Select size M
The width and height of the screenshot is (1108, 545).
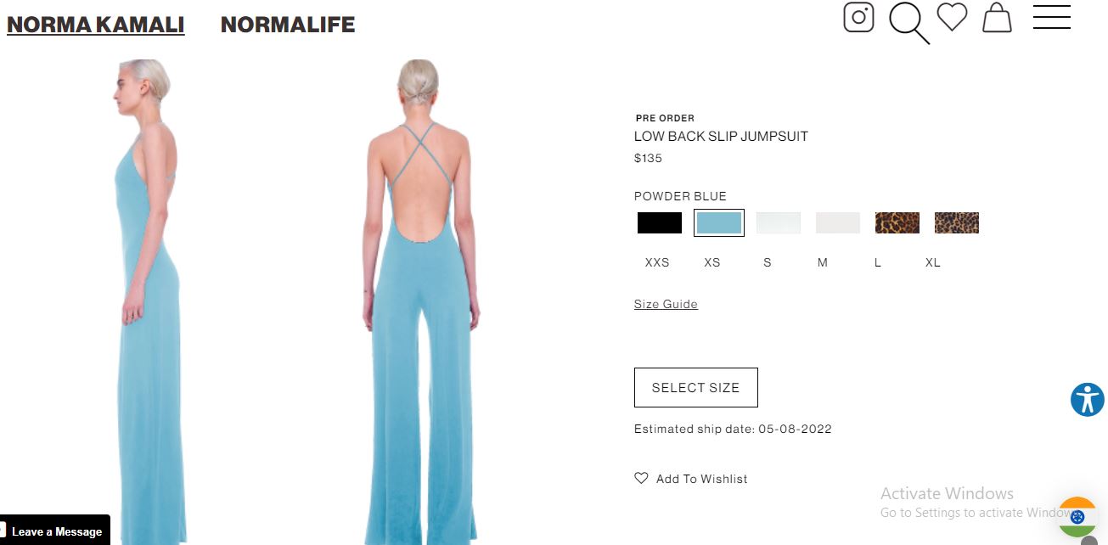click(x=823, y=262)
